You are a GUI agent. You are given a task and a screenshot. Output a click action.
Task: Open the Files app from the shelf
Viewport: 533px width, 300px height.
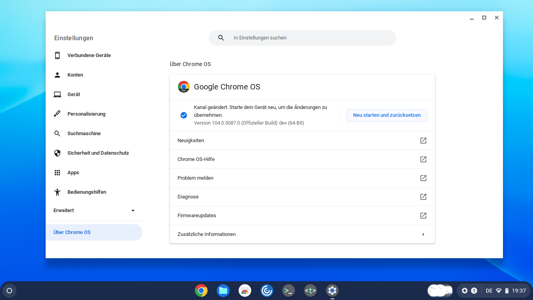pos(223,291)
